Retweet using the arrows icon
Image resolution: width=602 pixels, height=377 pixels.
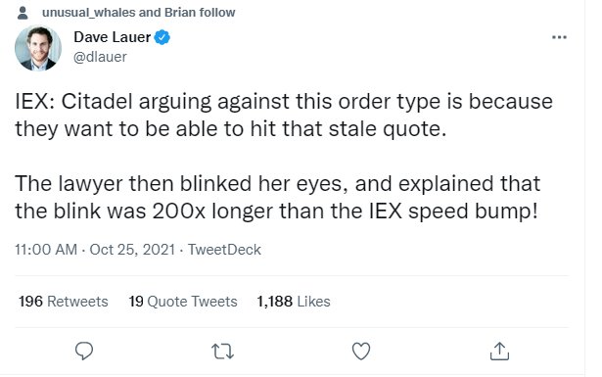(222, 352)
